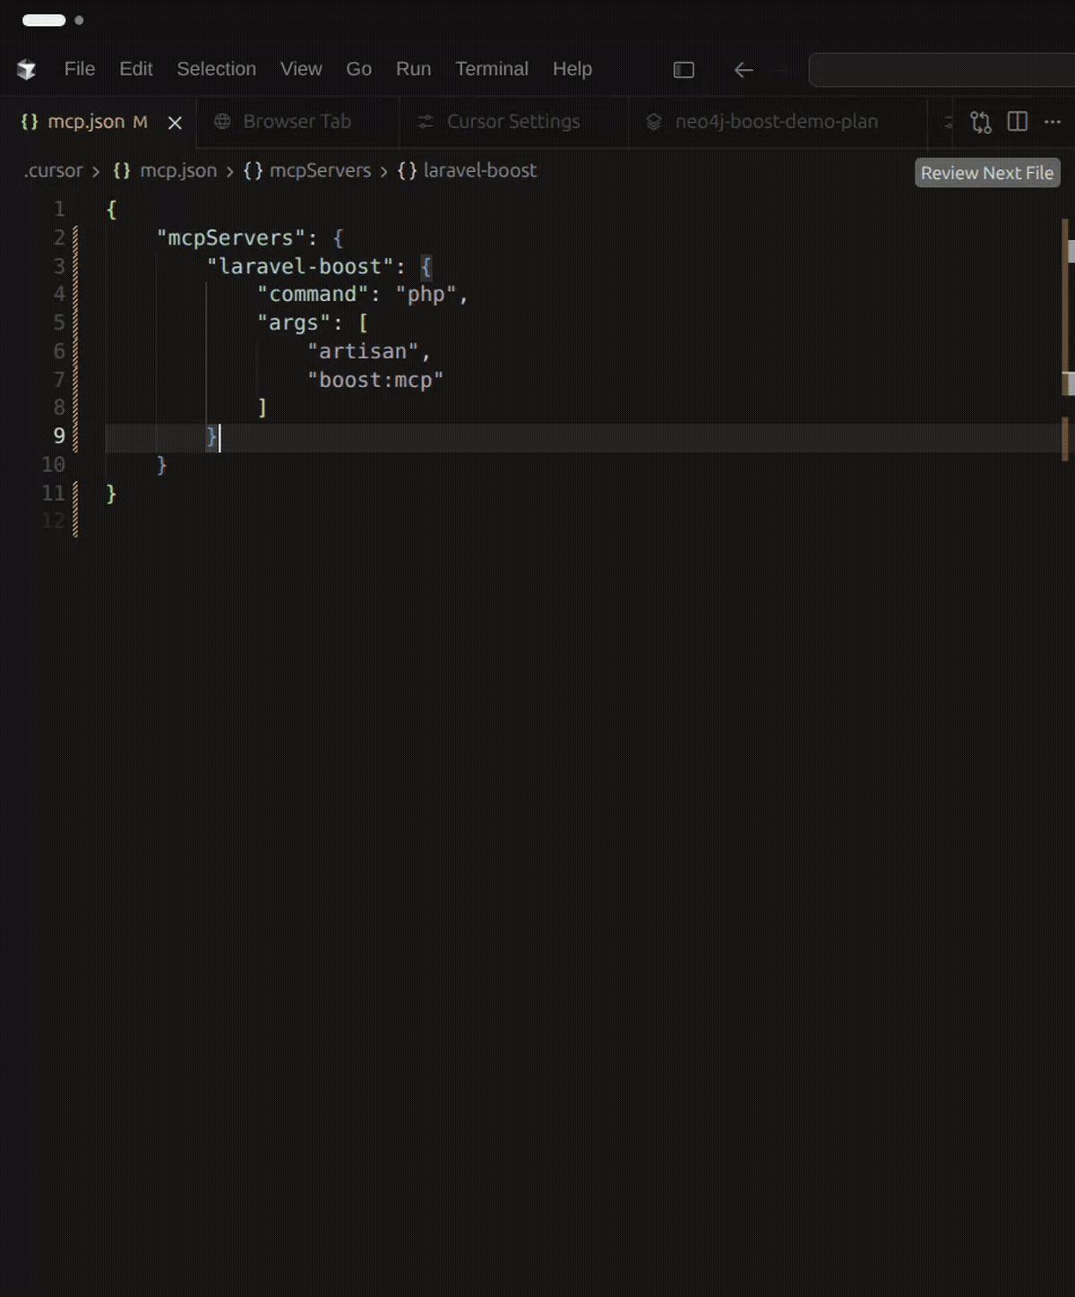Switch to the Cursor Settings tab
1075x1297 pixels.
tap(513, 122)
